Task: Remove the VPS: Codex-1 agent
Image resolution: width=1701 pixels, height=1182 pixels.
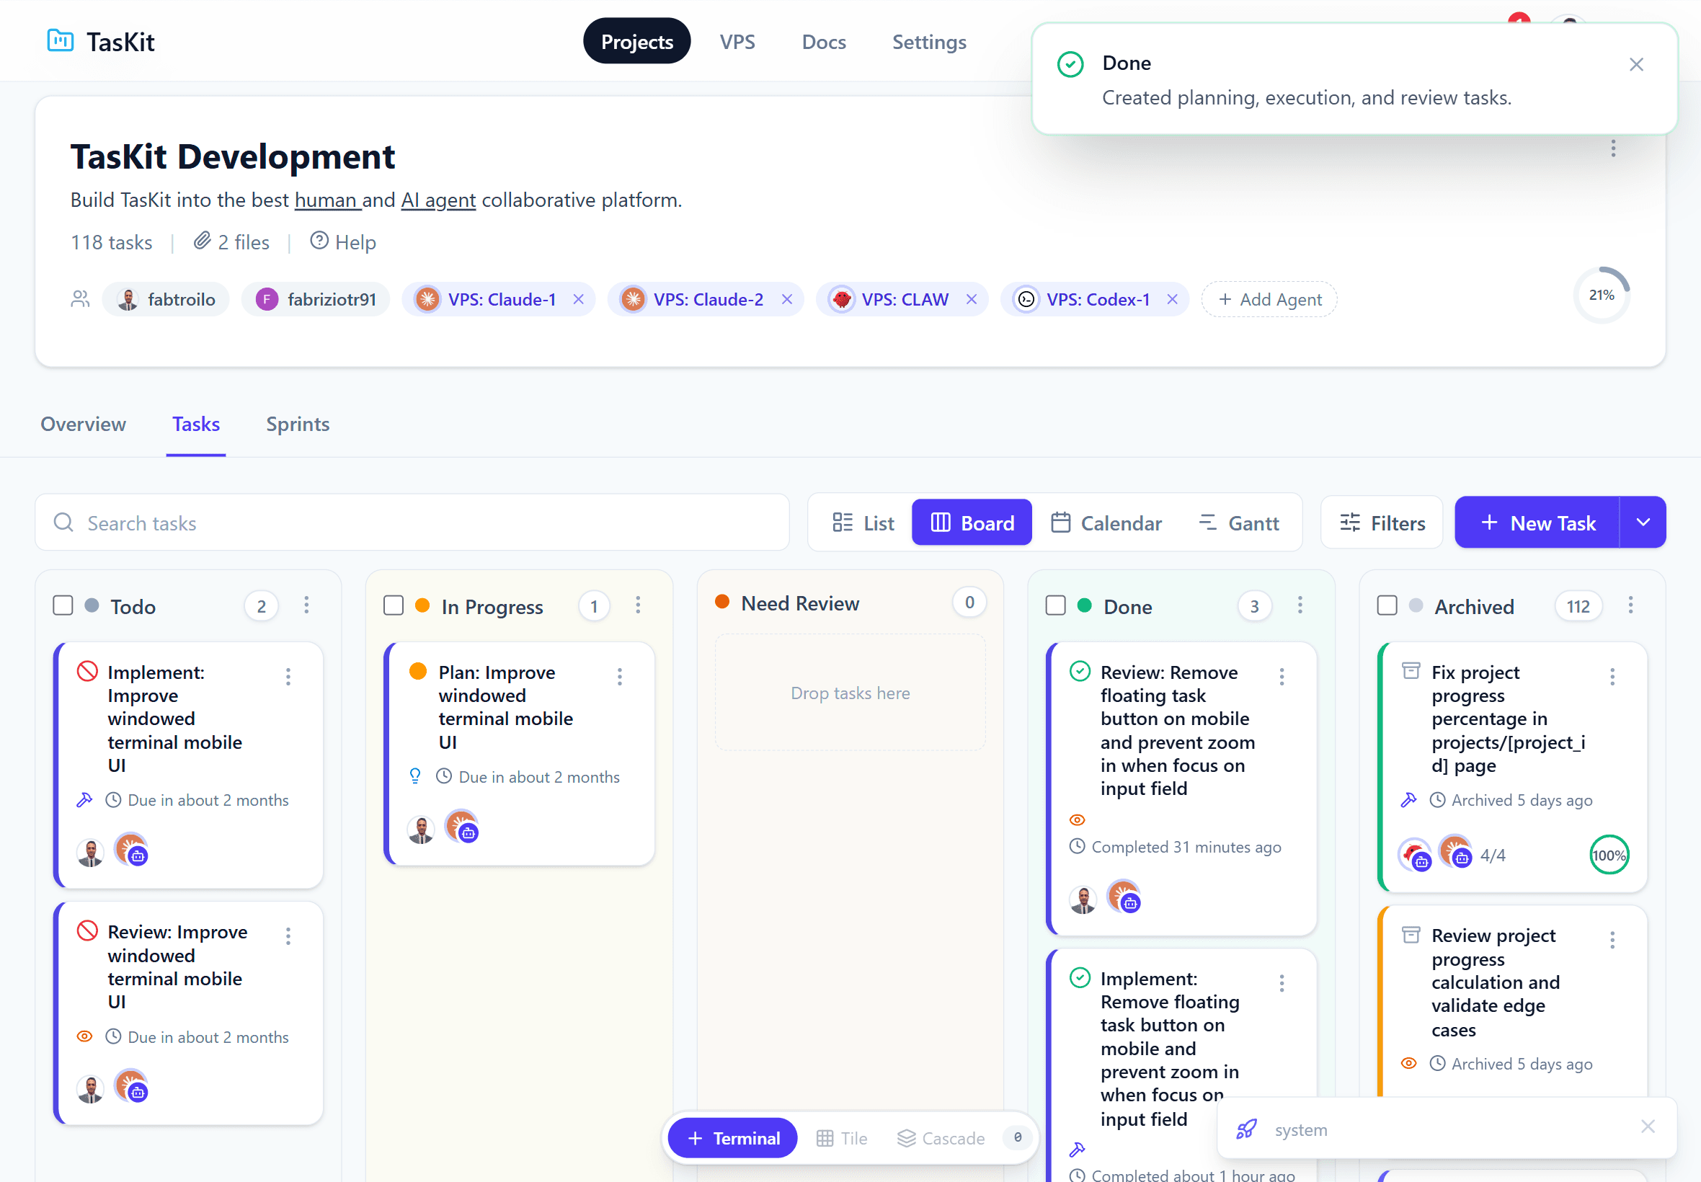Action: point(1172,299)
